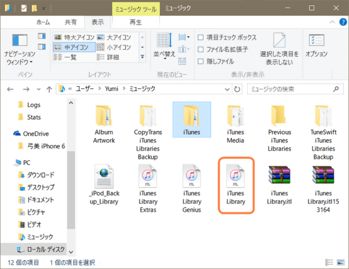Expand the layout gallery more arrow

(142, 57)
